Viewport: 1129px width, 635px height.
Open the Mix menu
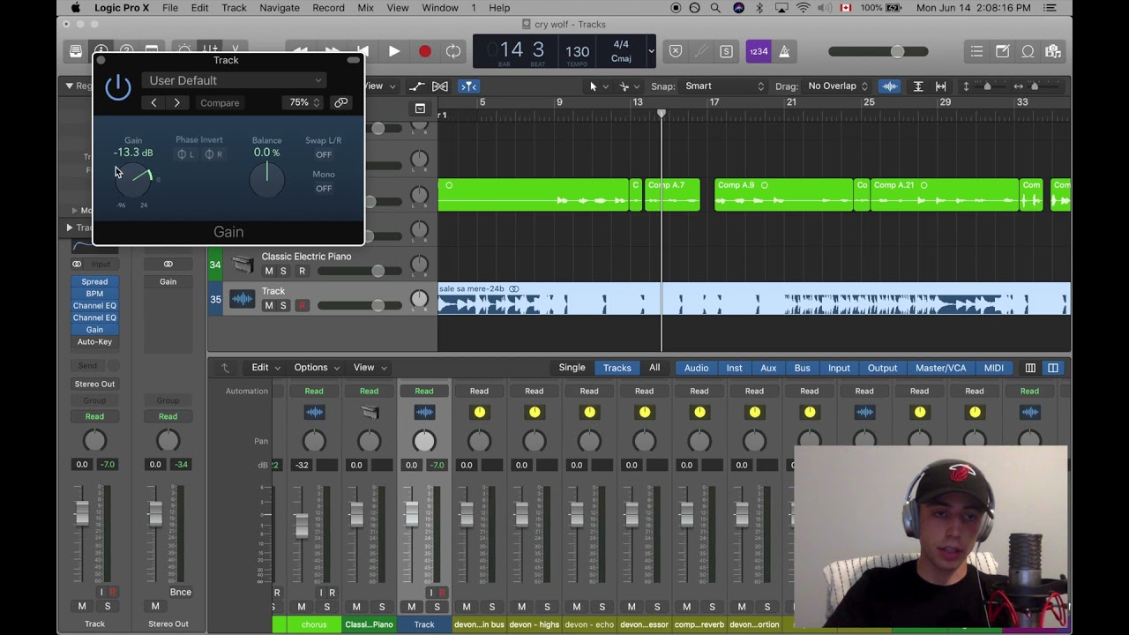366,8
